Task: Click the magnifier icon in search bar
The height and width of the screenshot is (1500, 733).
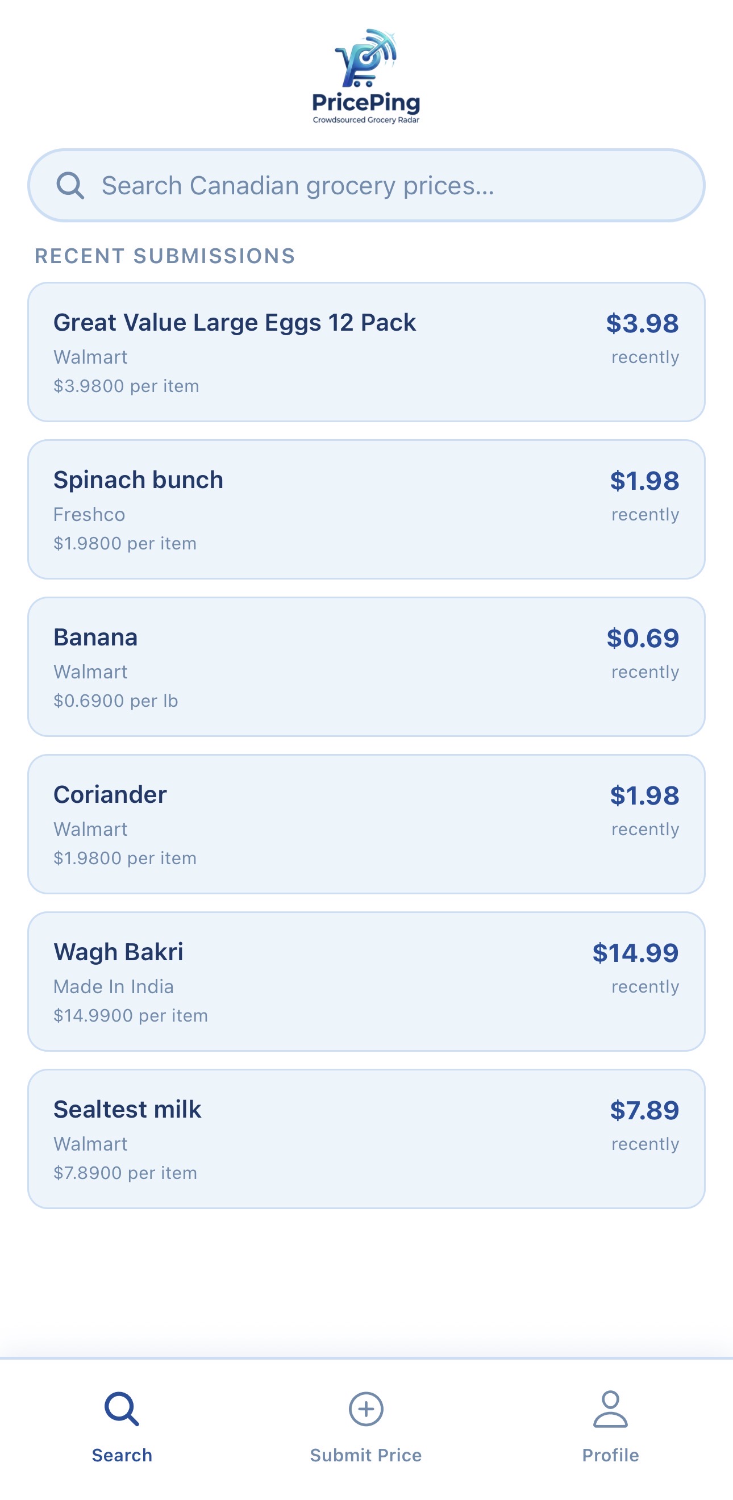Action: click(70, 186)
